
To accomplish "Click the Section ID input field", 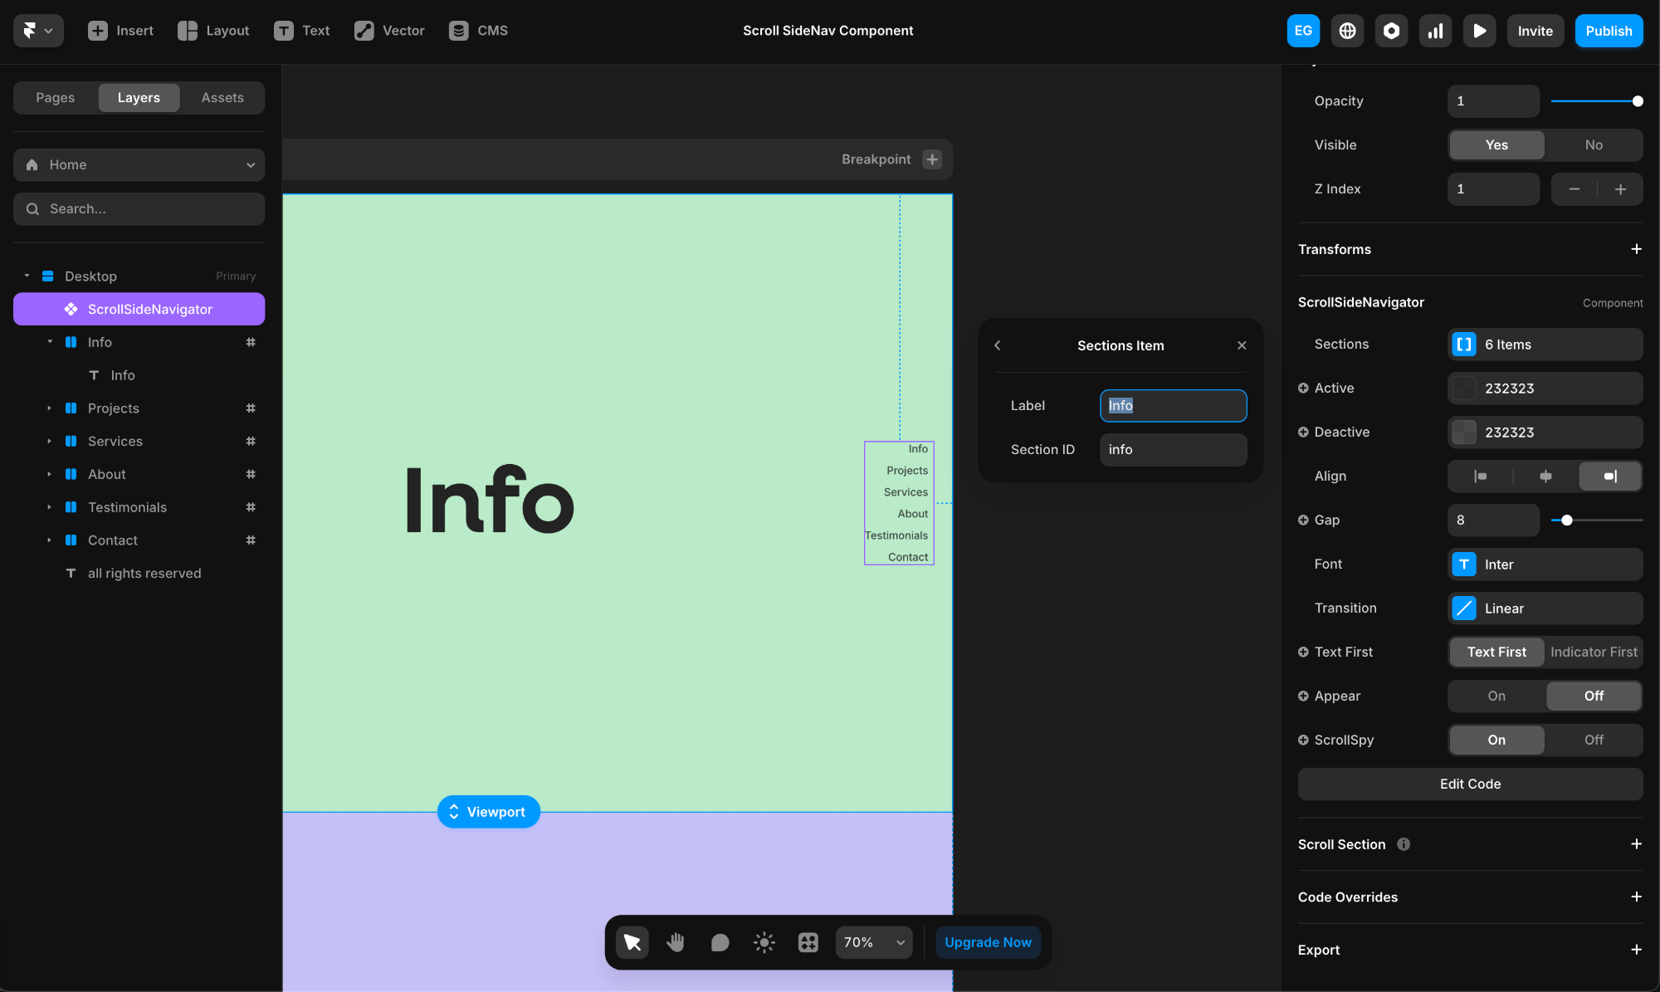I will pyautogui.click(x=1172, y=449).
